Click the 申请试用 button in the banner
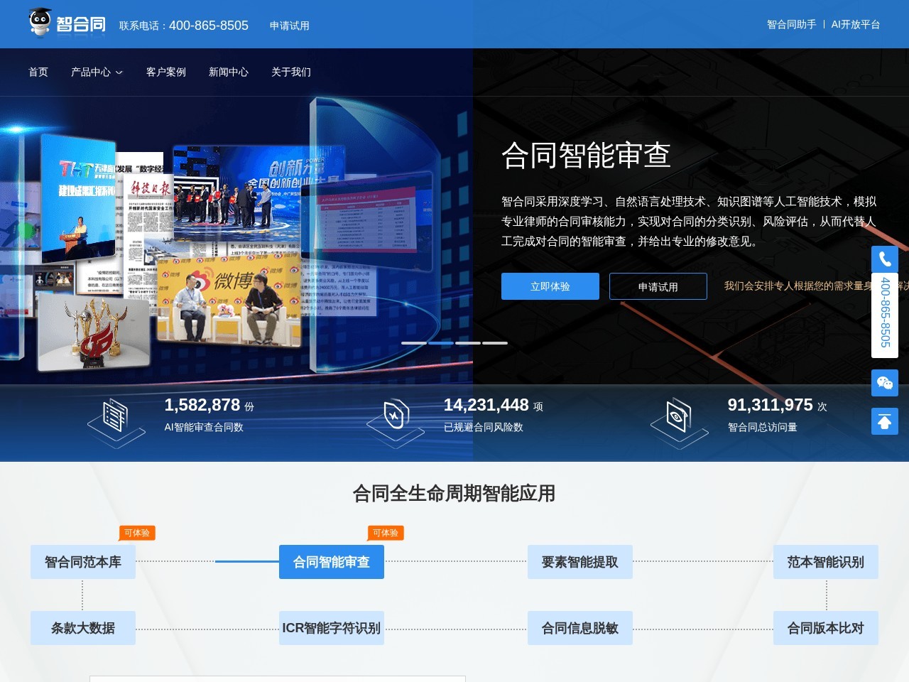The image size is (909, 682). (x=658, y=286)
